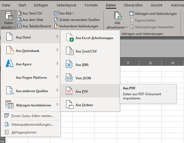Screen dimensions: 184x143
Task: Select the Daten ribbon tab
Action: click(x=111, y=5)
